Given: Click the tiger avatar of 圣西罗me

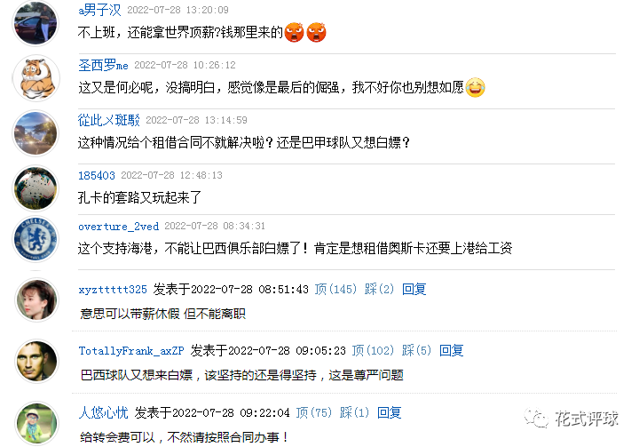Looking at the screenshot, I should pos(35,78).
